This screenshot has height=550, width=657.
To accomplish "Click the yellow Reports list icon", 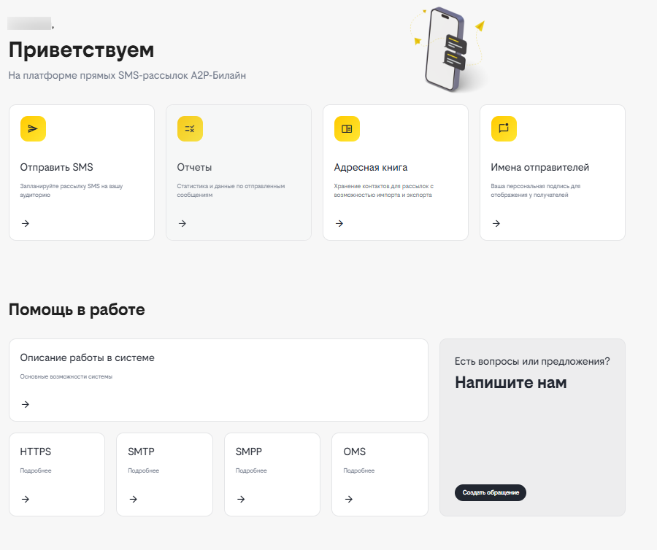I will coord(190,128).
